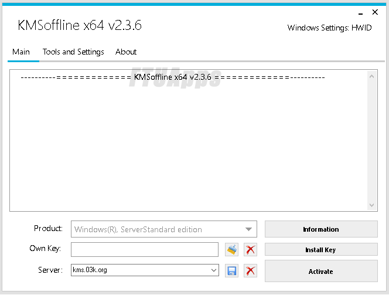Screen dimensions: 389x295
Task: Minimize the KMSoffline window
Action: click(360, 13)
